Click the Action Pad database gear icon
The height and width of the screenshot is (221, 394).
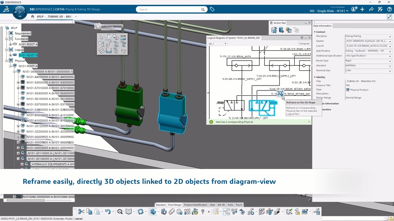point(281,30)
